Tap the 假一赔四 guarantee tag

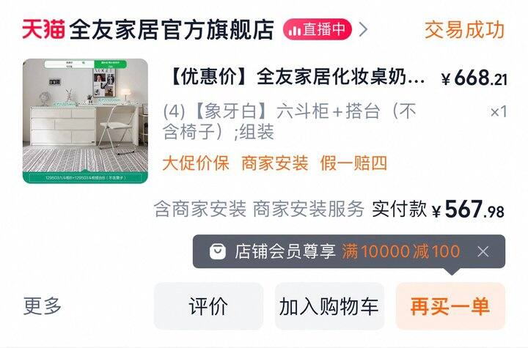tap(353, 163)
